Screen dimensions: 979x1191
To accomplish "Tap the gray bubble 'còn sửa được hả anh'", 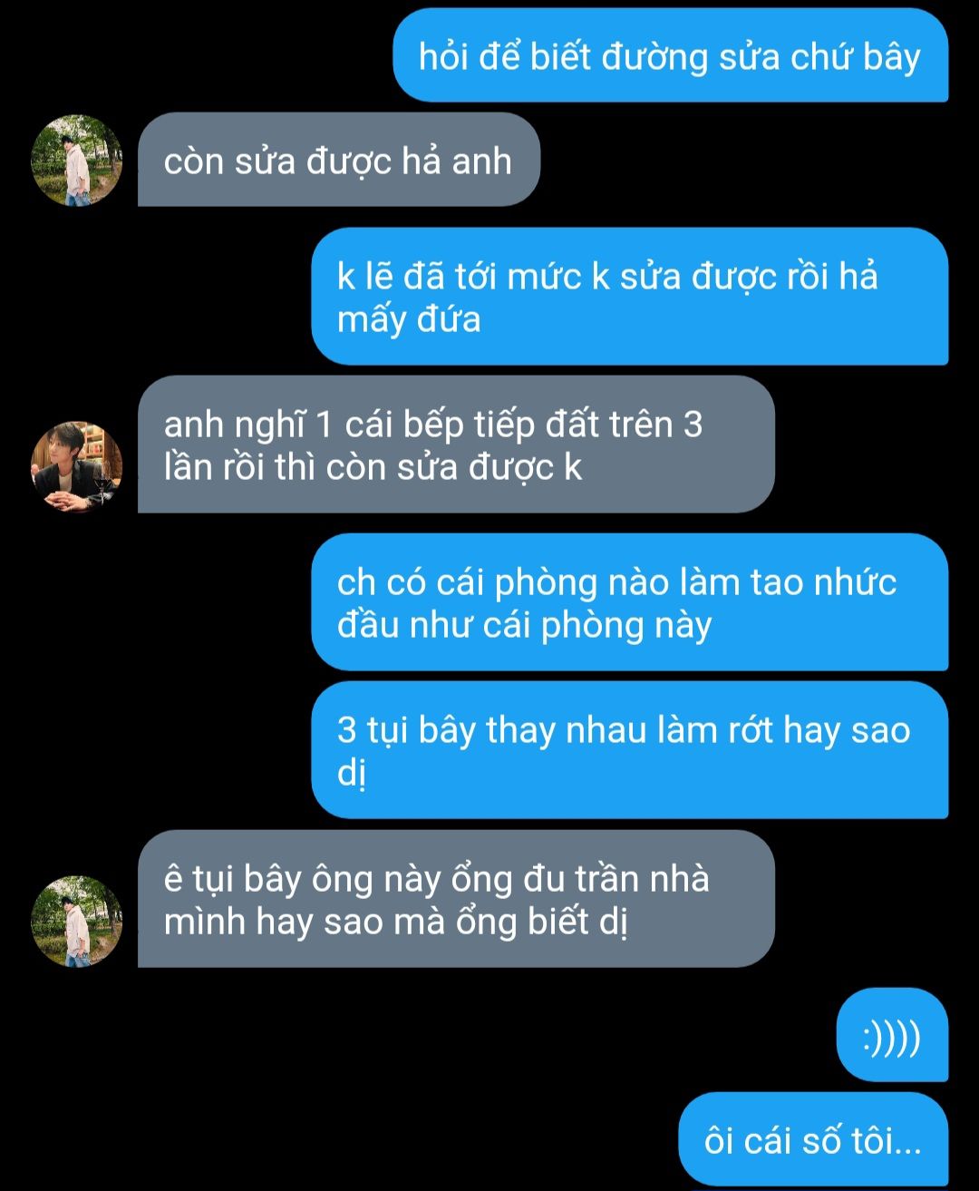I will (x=338, y=161).
